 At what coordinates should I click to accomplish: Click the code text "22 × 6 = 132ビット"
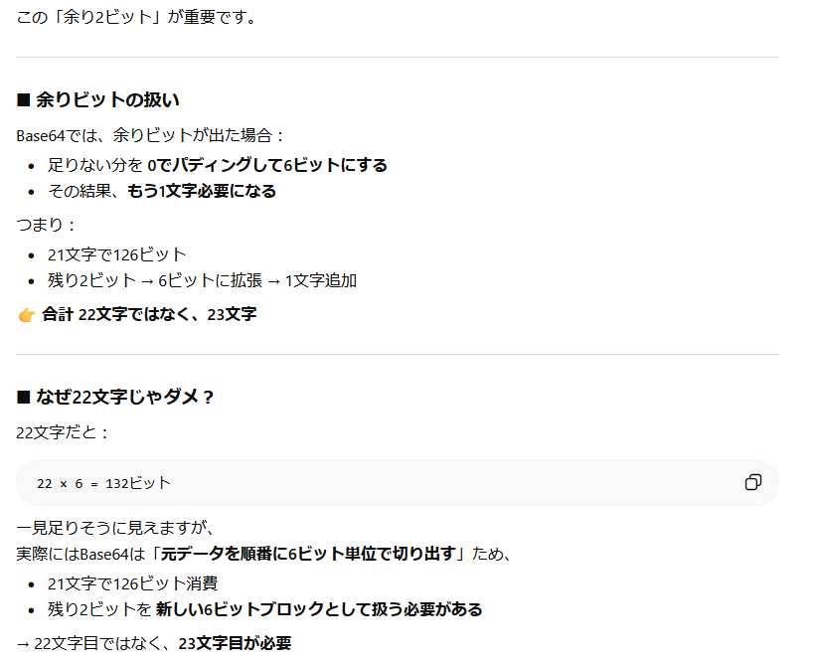[x=103, y=483]
